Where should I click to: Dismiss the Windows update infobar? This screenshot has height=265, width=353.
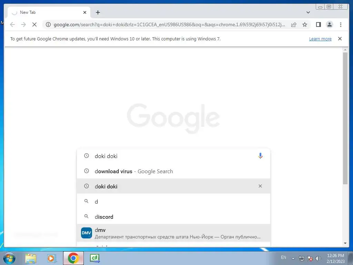(x=340, y=39)
